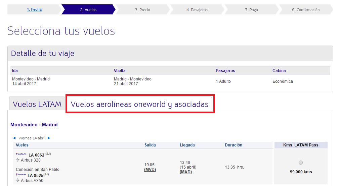Open the MAD airport link
The height and width of the screenshot is (186, 338).
click(x=185, y=172)
